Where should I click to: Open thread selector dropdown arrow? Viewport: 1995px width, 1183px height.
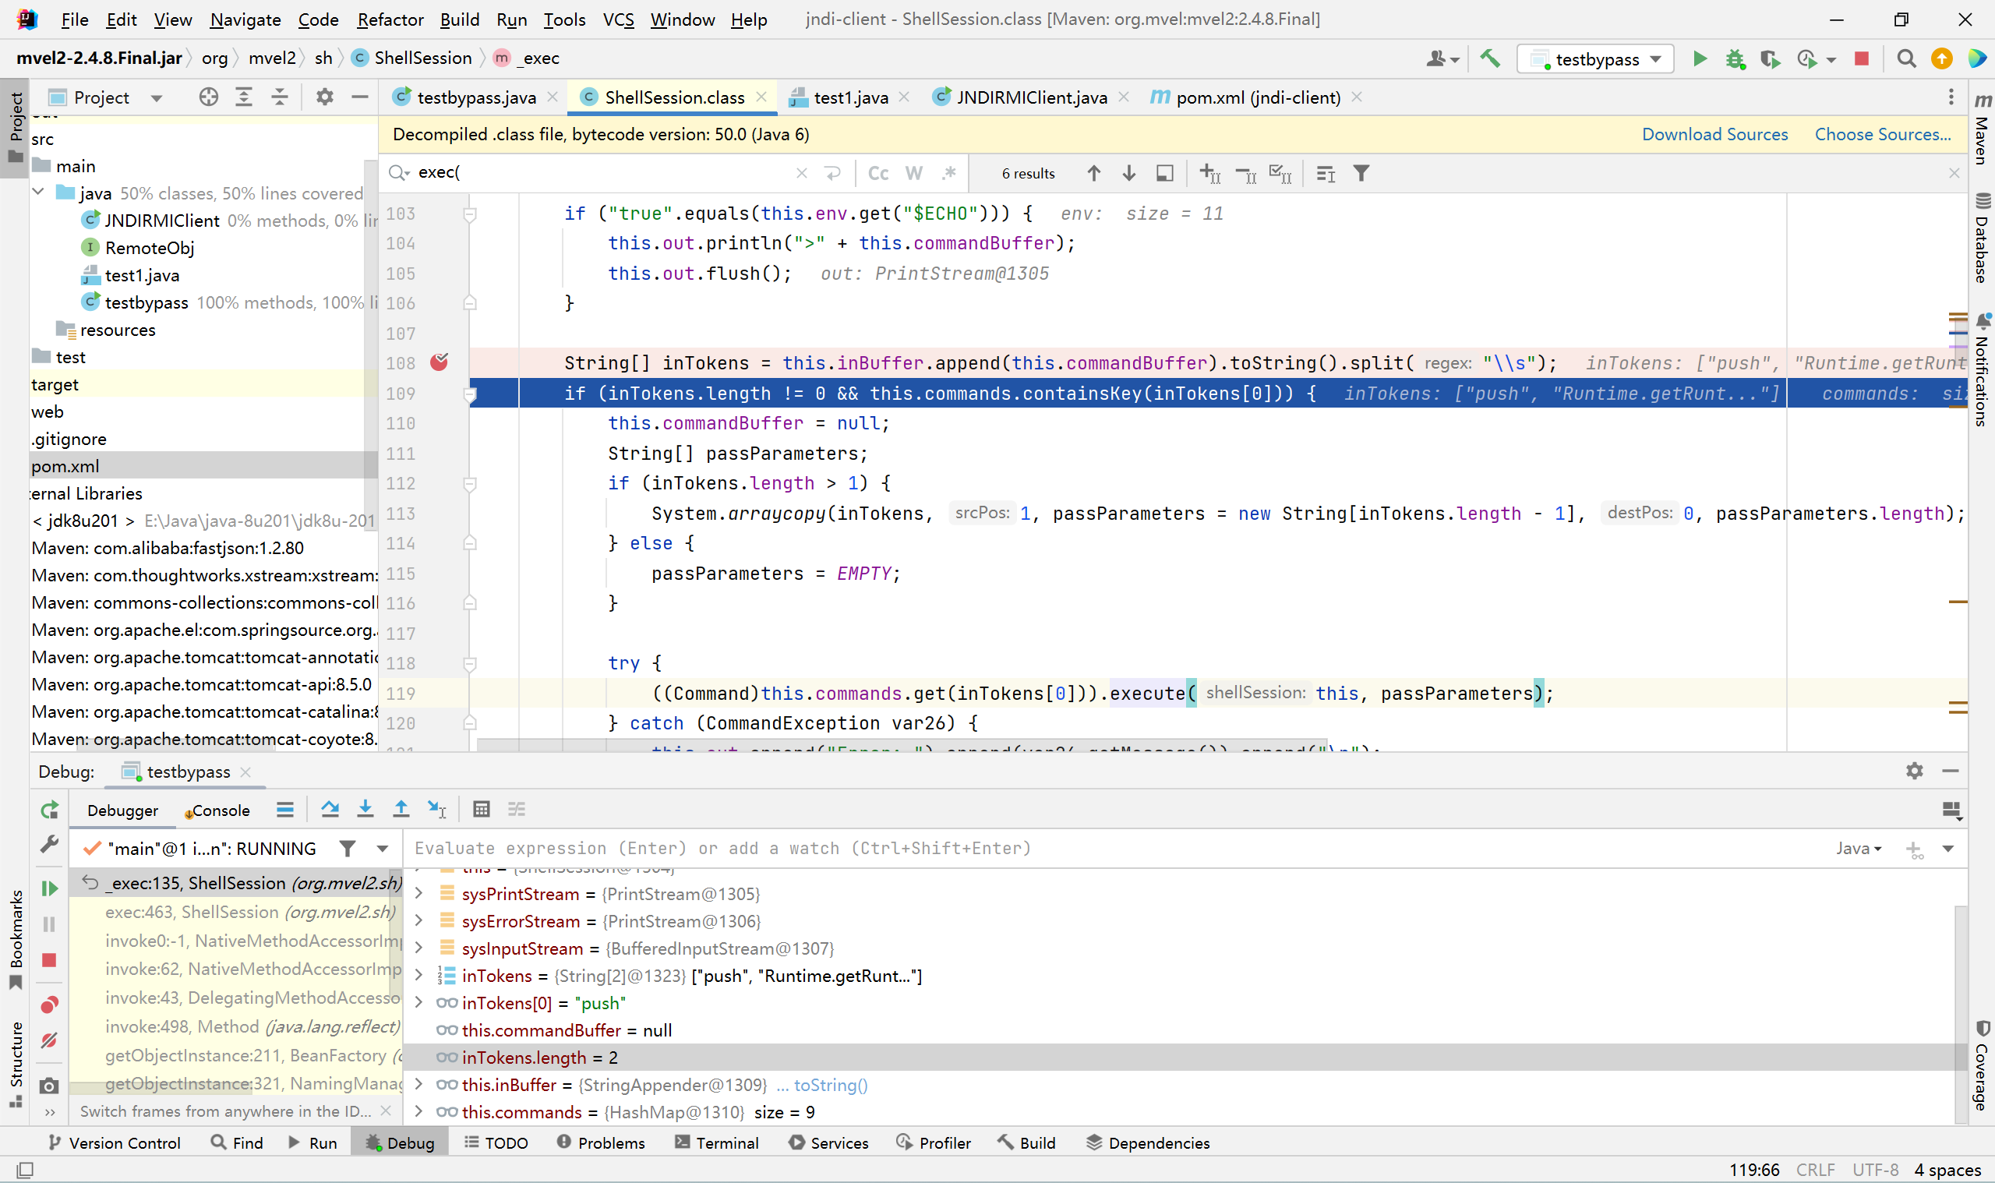pyautogui.click(x=383, y=849)
